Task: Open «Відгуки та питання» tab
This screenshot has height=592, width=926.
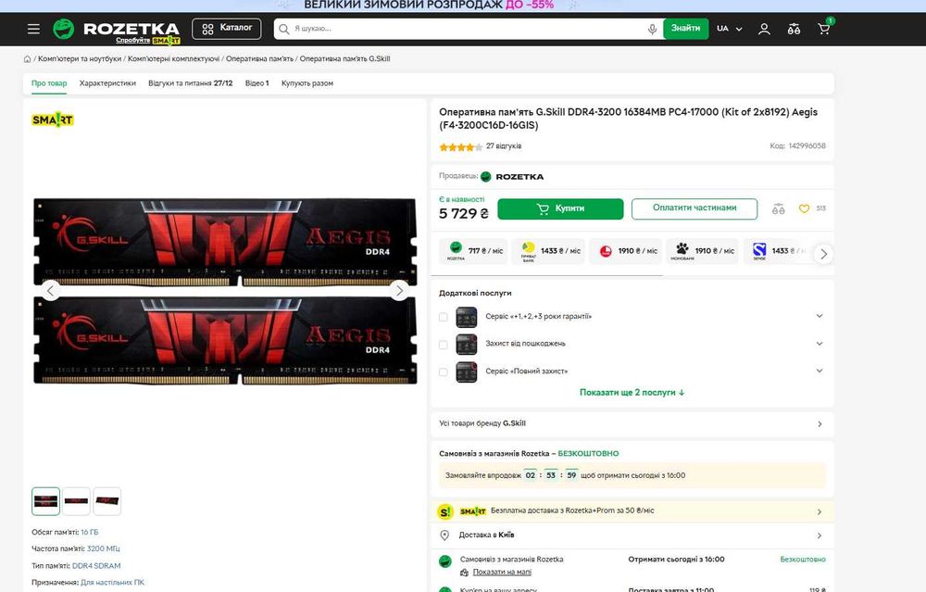Action: point(190,83)
